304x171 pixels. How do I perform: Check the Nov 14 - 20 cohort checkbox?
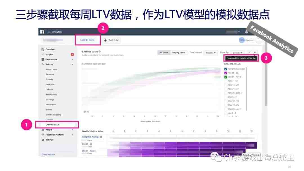click(x=226, y=85)
